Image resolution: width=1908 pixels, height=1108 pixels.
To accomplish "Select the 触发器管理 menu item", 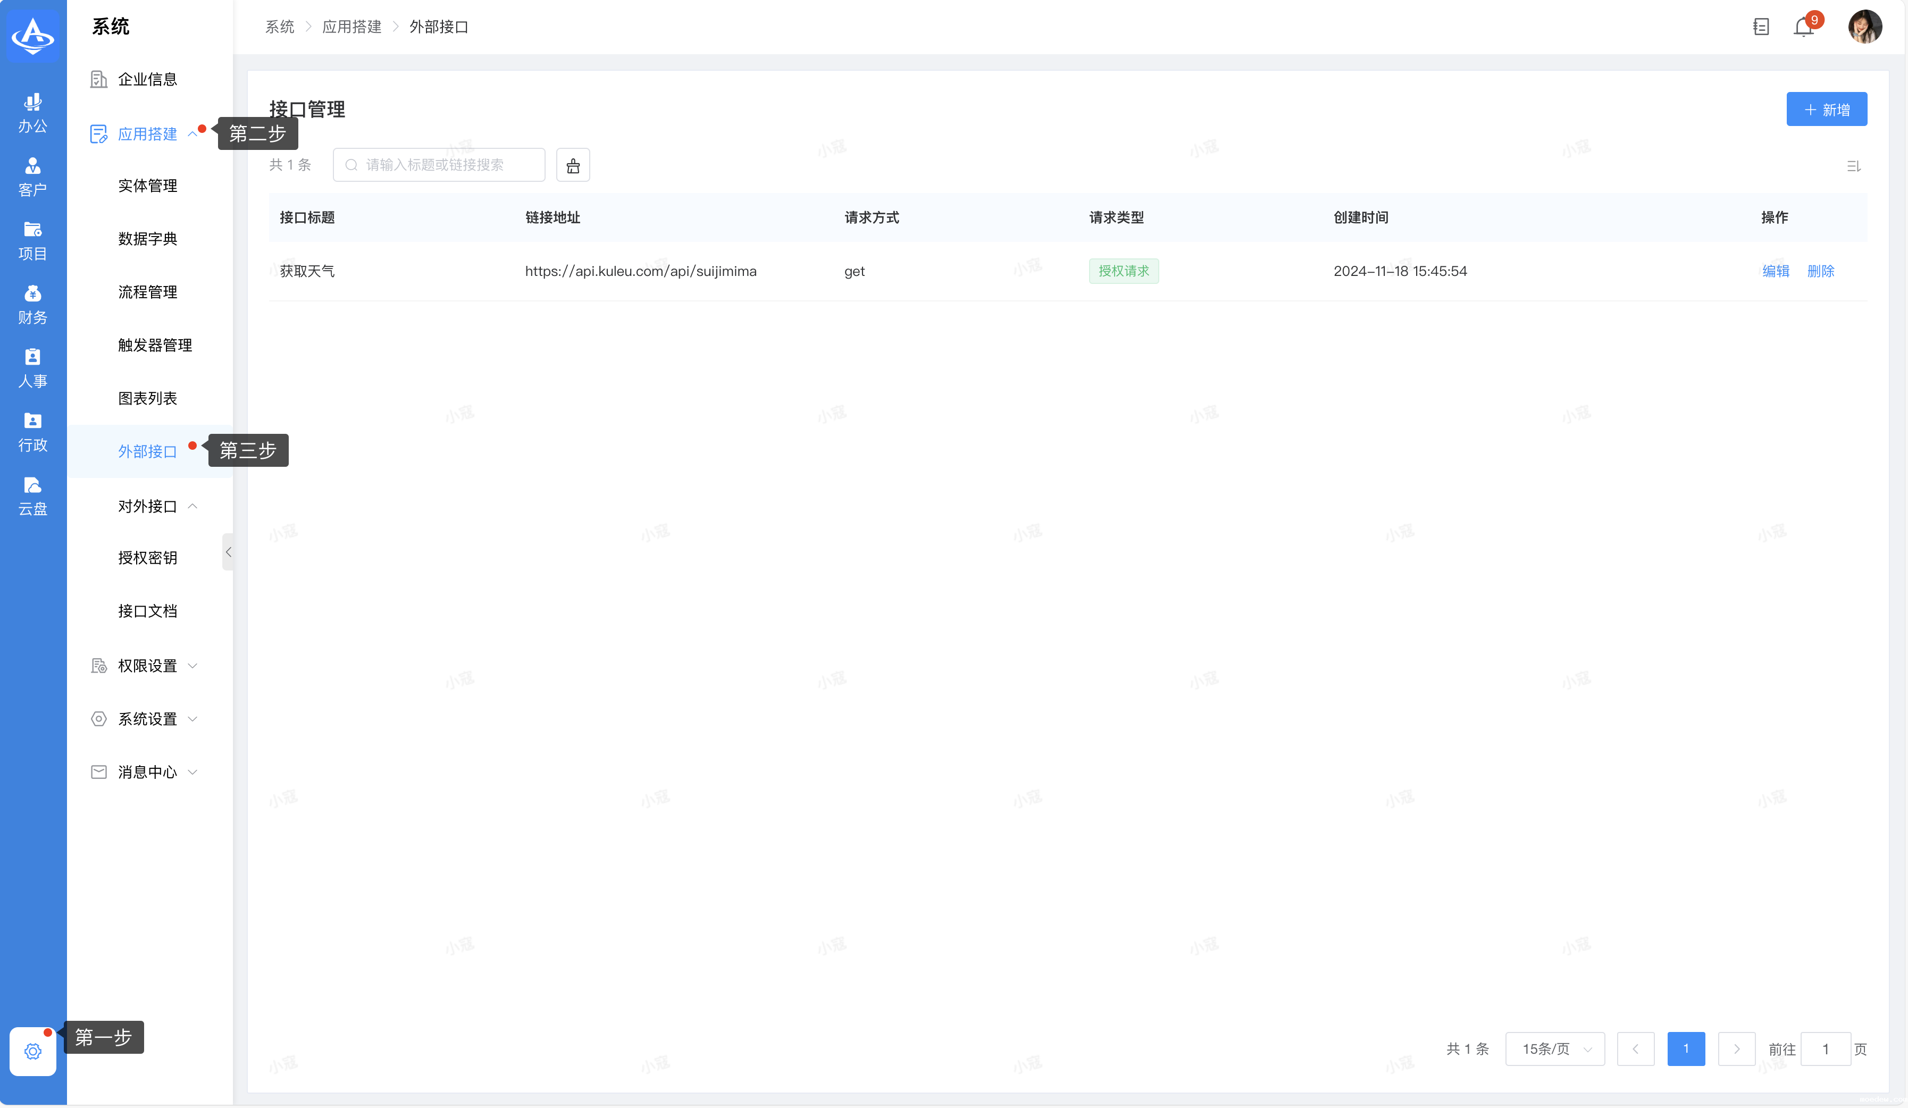I will pos(155,345).
